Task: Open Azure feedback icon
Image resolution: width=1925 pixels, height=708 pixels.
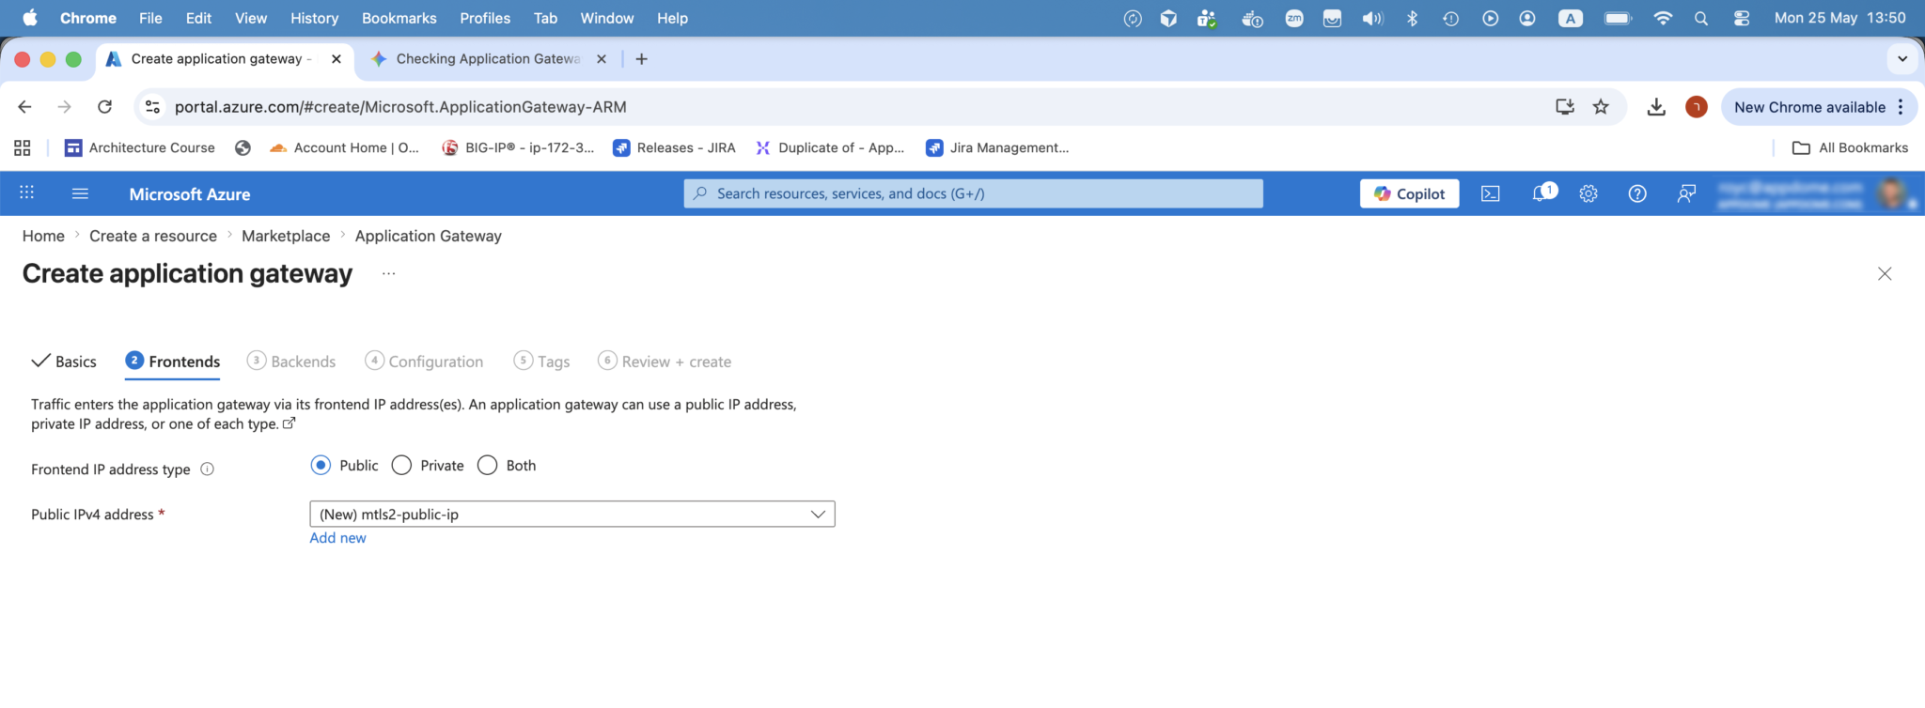Action: click(1686, 193)
